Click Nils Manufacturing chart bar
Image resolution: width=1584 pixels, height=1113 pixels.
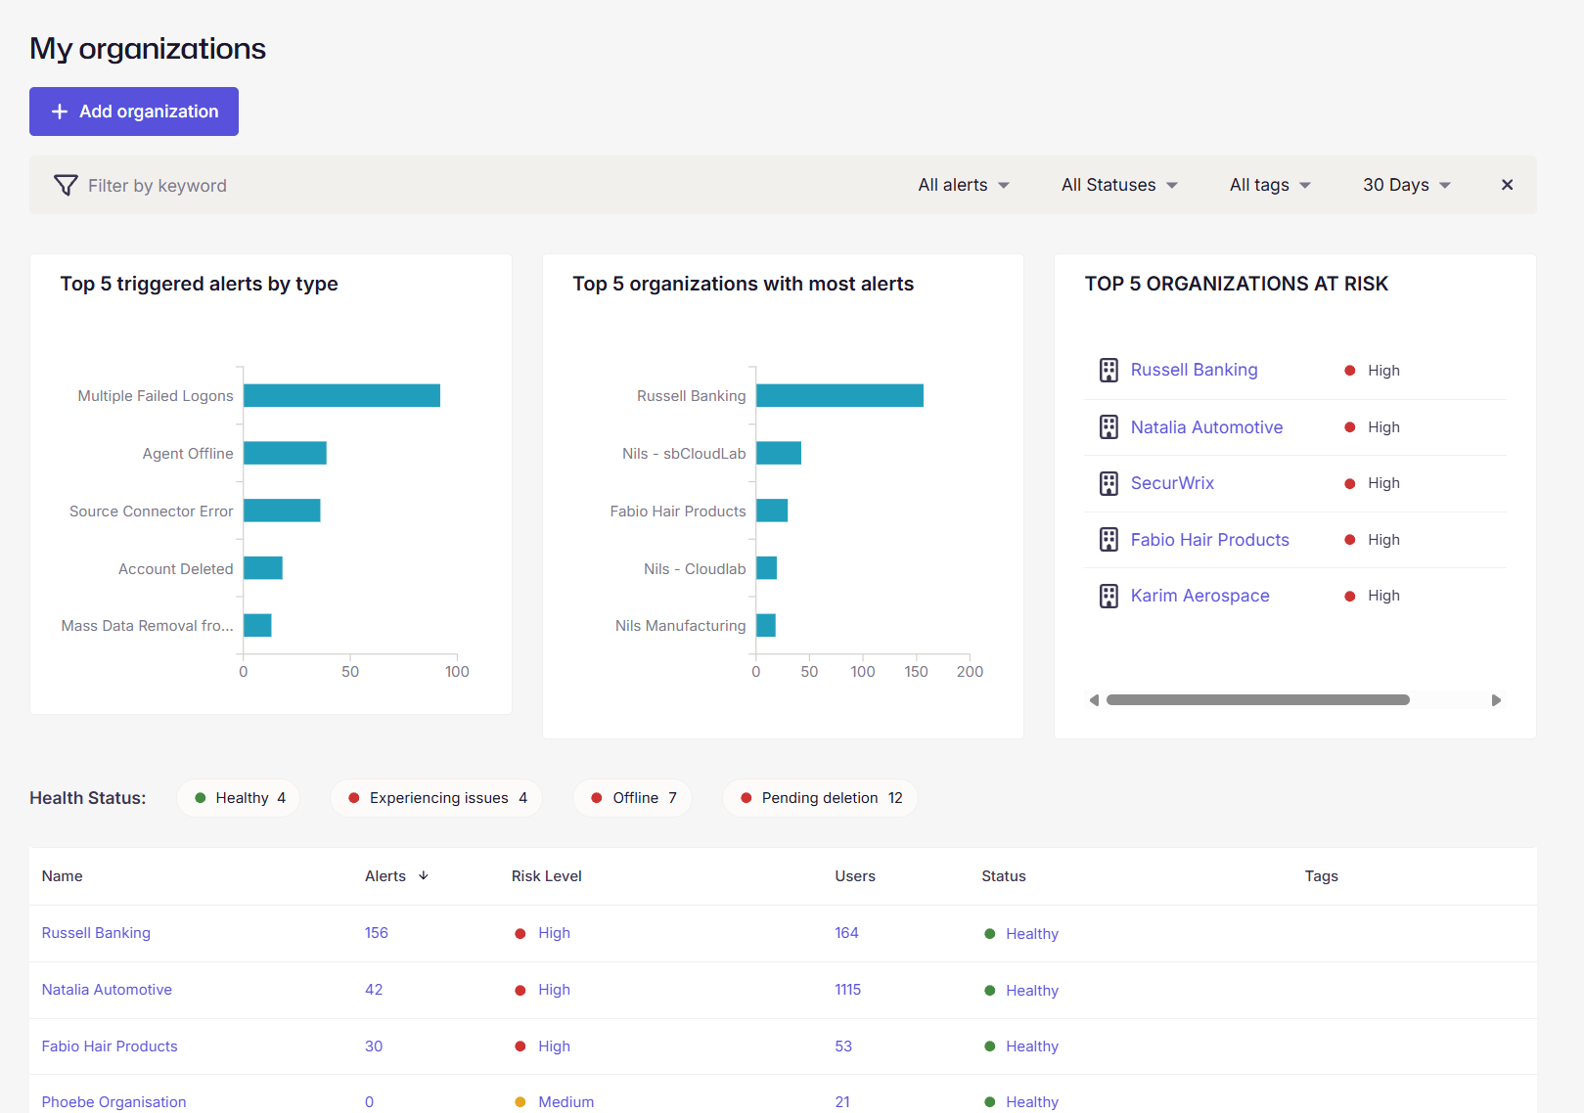pos(766,625)
